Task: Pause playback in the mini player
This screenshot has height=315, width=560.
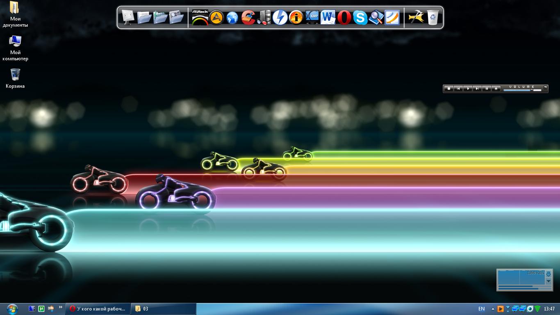Action: (x=487, y=89)
